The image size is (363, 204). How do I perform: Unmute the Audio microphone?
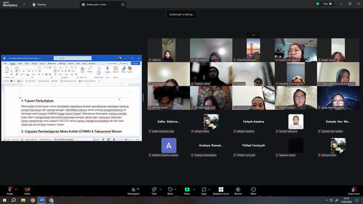pos(10,191)
